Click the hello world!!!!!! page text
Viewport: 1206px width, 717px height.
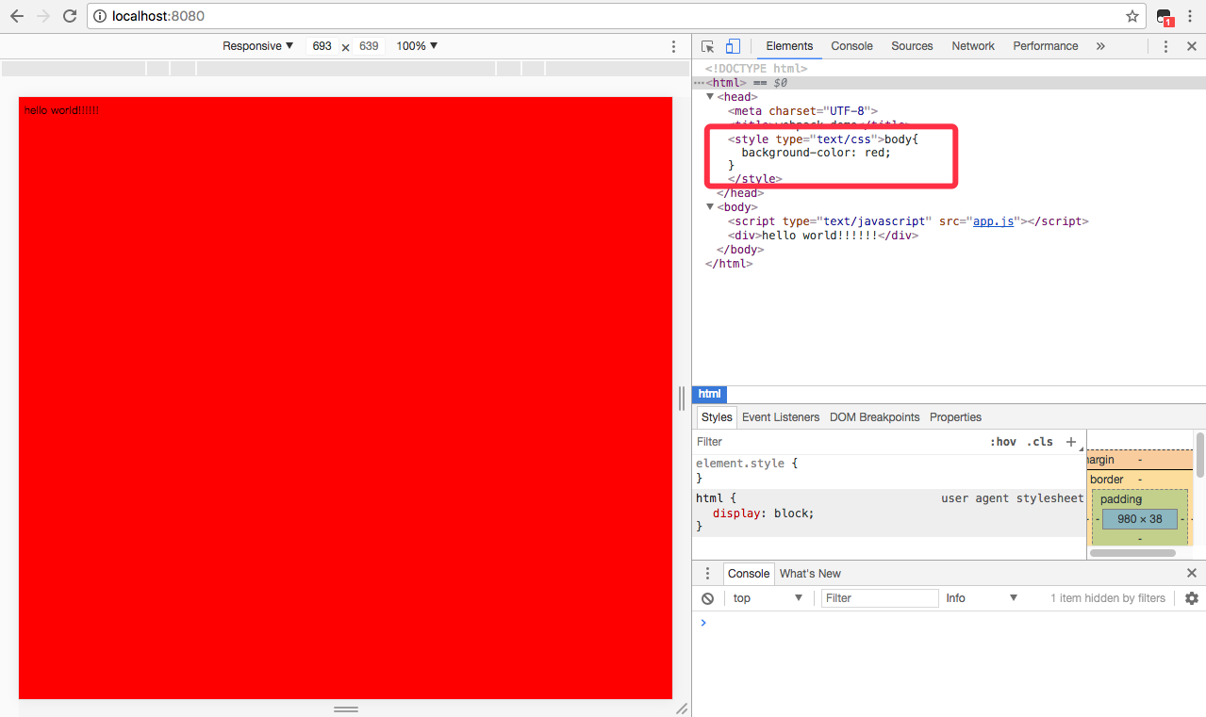61,110
